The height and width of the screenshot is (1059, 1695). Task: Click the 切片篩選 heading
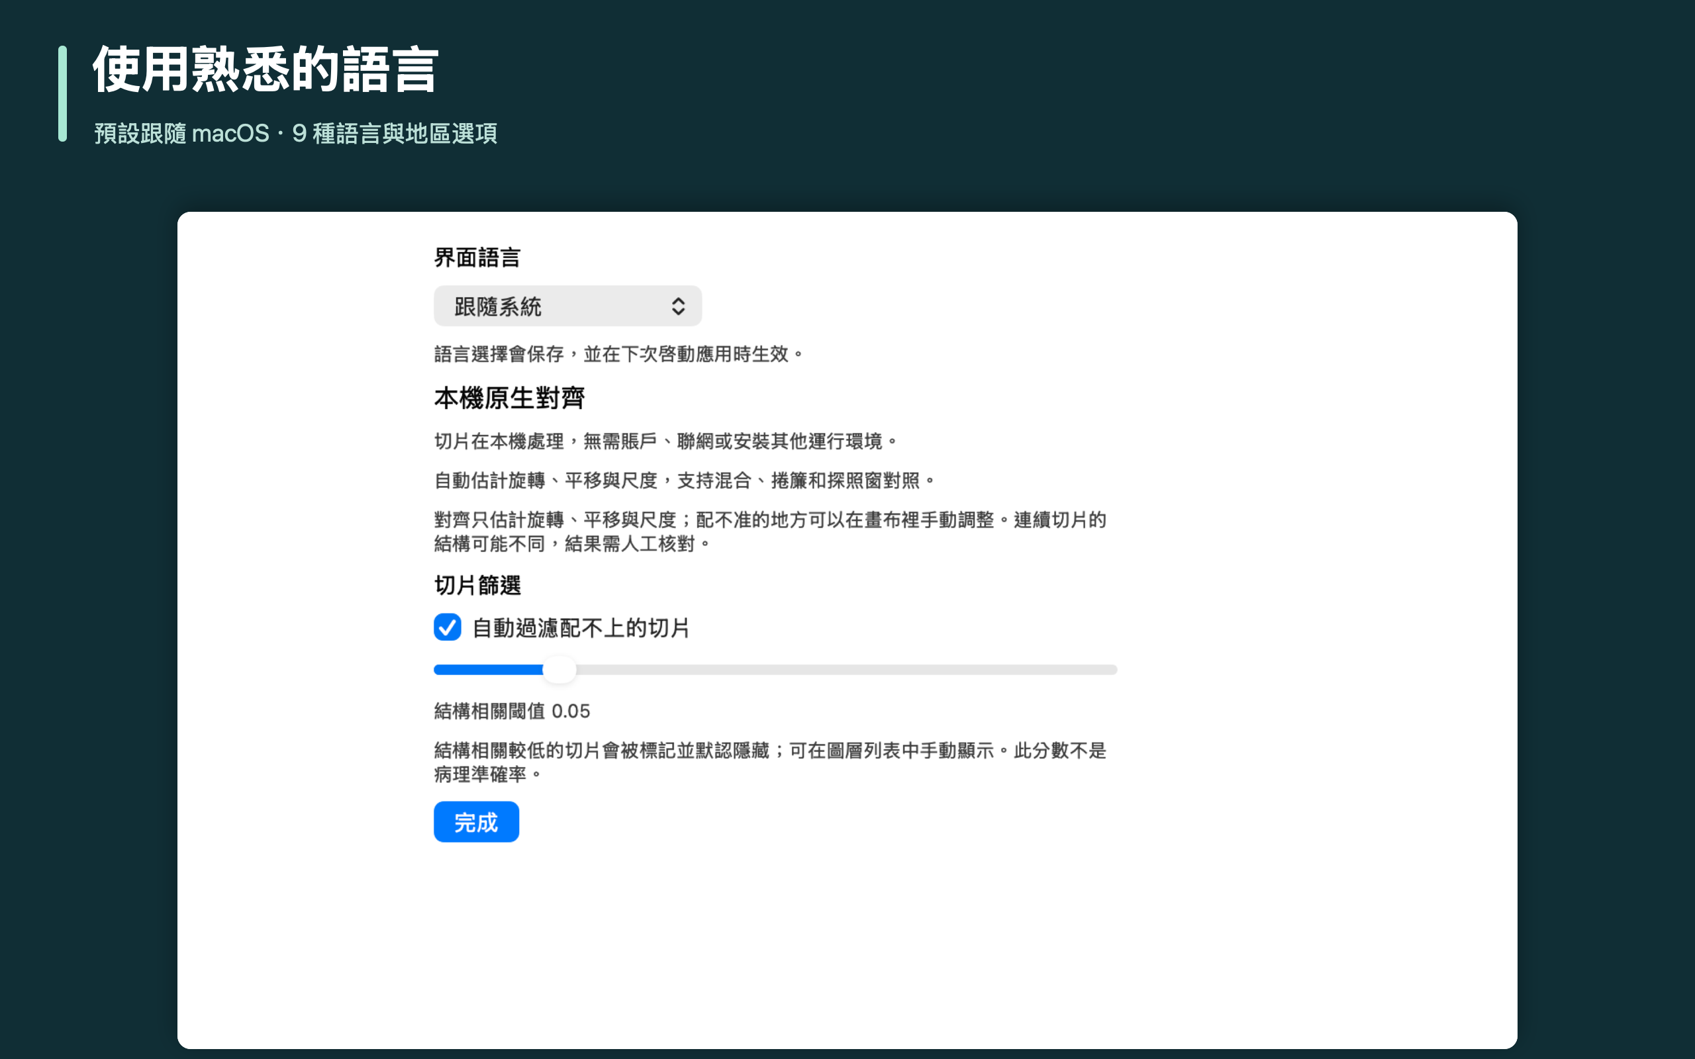tap(477, 586)
